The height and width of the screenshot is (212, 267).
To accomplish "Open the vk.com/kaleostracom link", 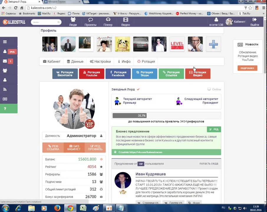I will (146, 152).
